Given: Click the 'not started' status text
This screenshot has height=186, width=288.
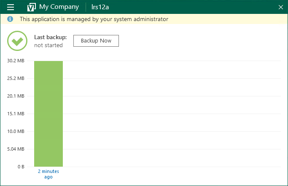Looking at the screenshot, I should pyautogui.click(x=48, y=45).
